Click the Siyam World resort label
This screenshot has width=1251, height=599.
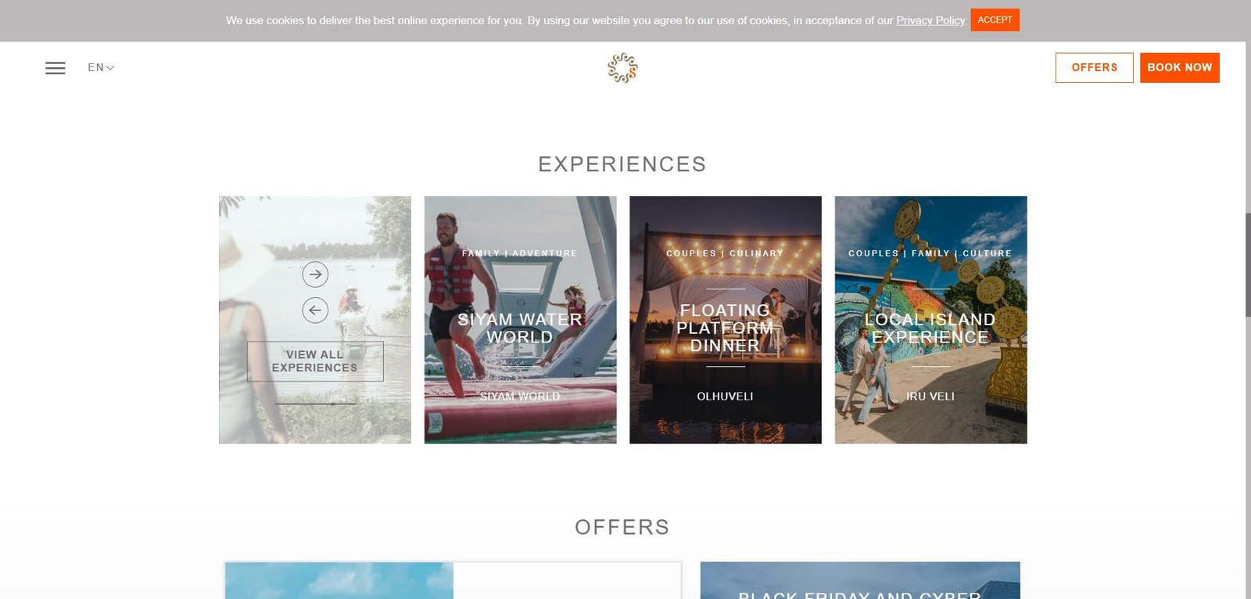coord(520,396)
